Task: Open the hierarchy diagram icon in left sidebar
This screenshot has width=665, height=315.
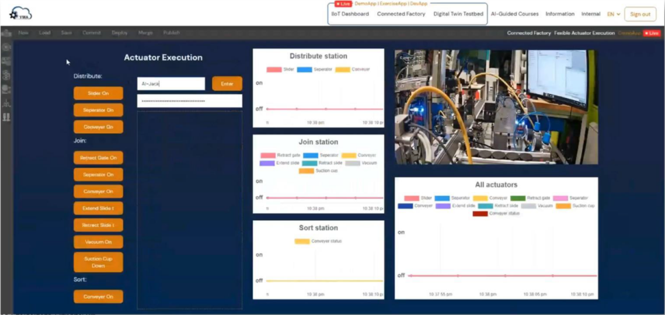Action: click(7, 103)
